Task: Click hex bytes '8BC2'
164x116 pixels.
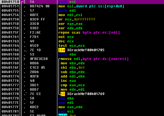Action: 34,107
